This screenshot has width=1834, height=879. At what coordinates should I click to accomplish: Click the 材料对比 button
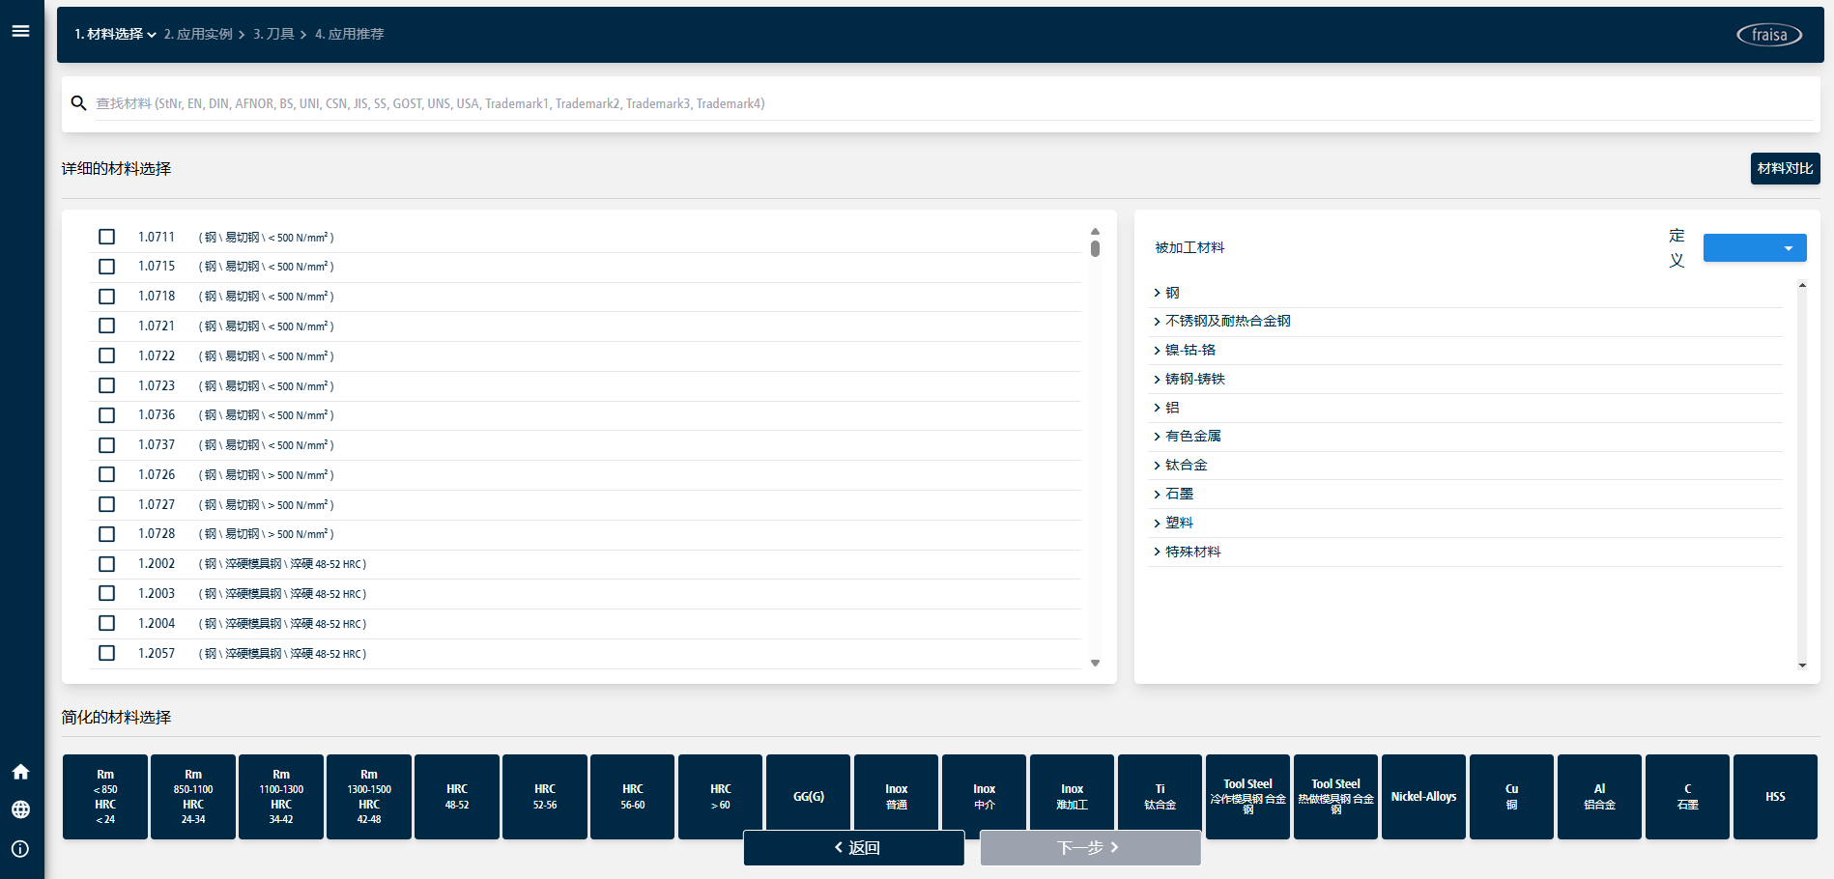tap(1785, 168)
